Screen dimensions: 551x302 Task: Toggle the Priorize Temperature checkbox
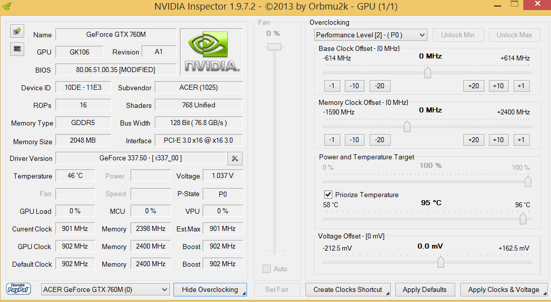click(x=328, y=195)
